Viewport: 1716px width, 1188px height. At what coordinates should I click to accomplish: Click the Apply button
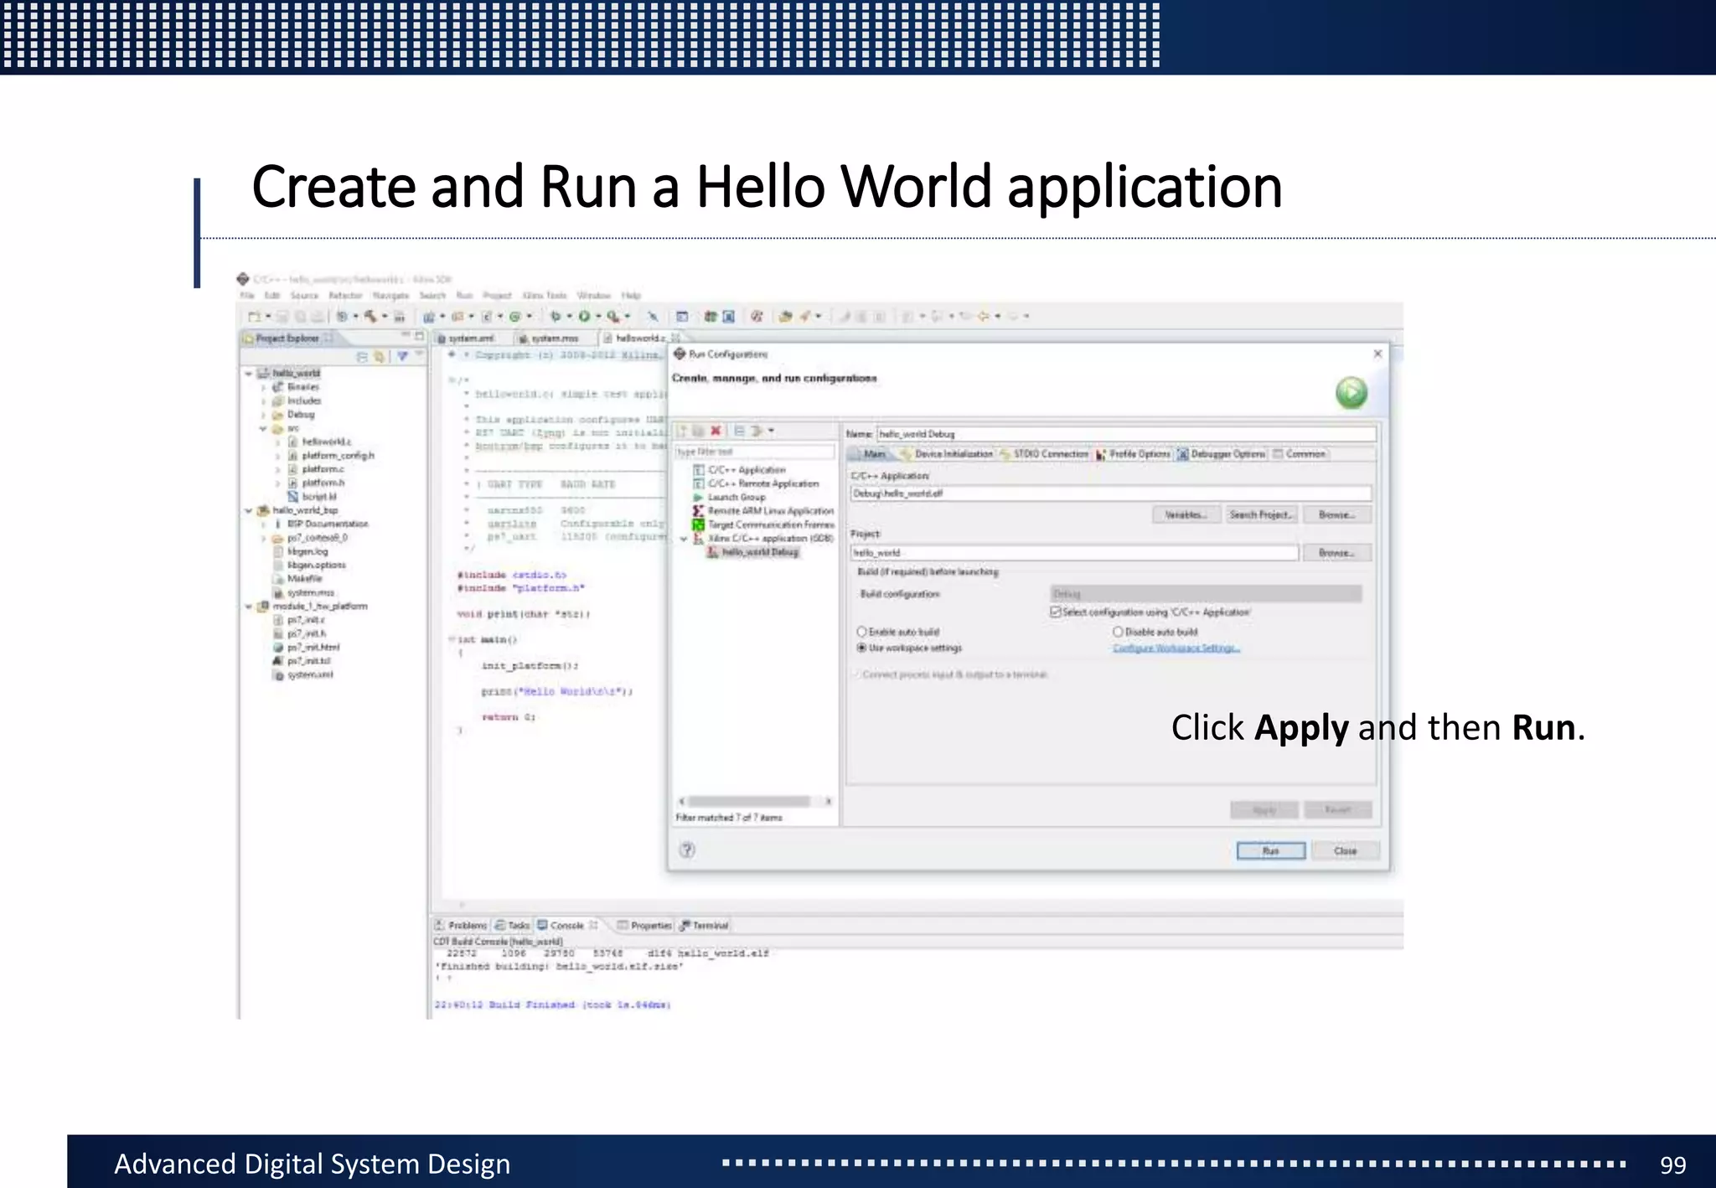point(1264,810)
